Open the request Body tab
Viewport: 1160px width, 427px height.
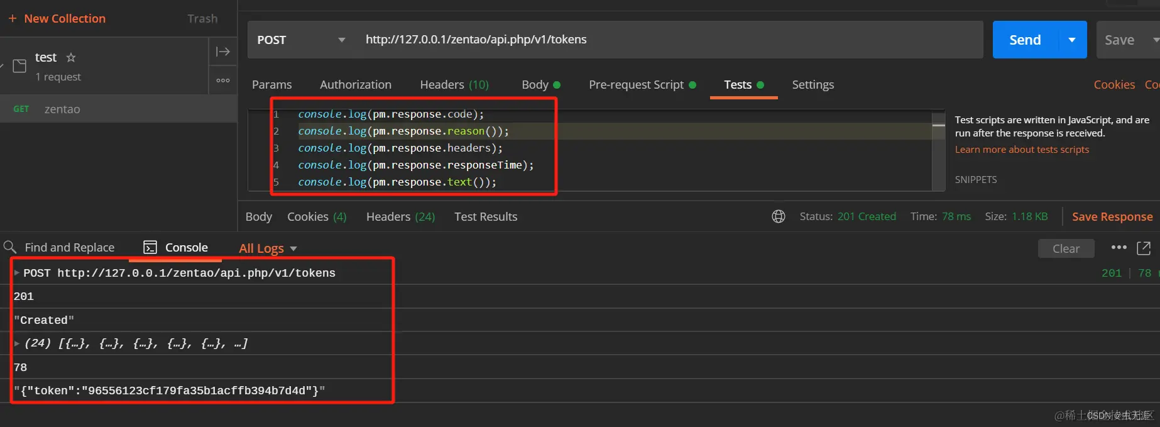tap(541, 84)
